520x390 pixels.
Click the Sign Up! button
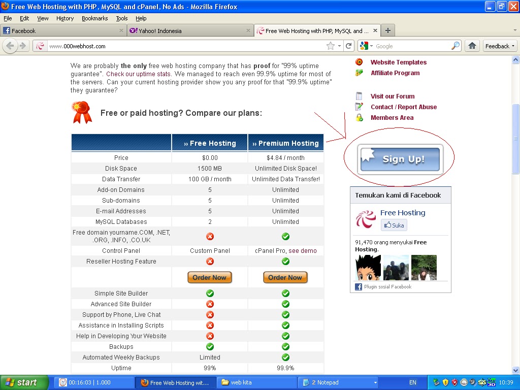click(x=400, y=159)
